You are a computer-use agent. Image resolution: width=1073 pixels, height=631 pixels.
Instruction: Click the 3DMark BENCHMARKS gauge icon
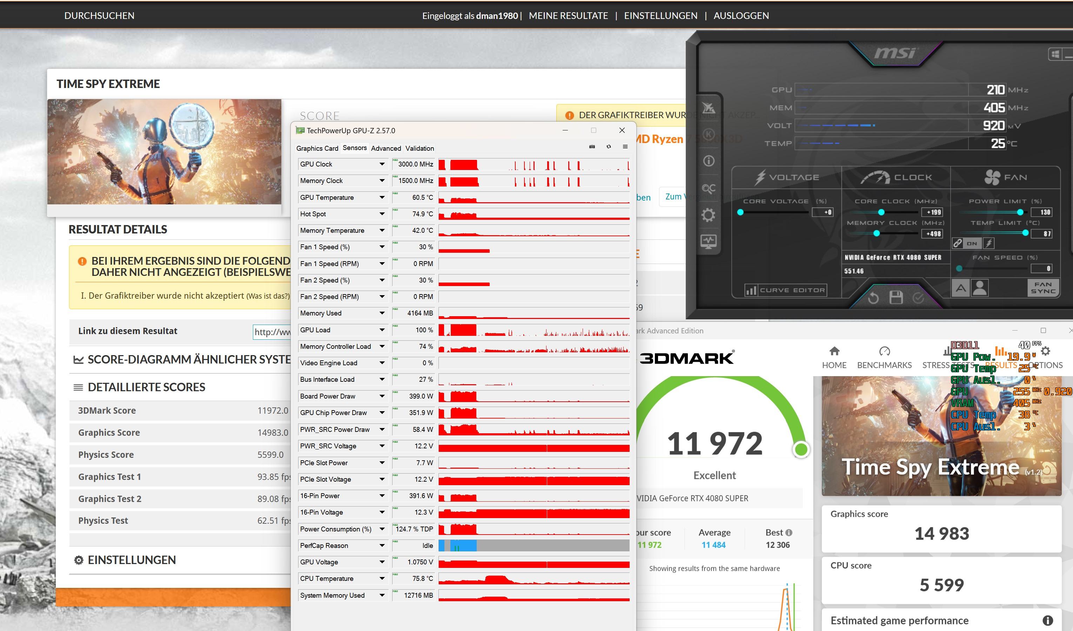(x=884, y=351)
